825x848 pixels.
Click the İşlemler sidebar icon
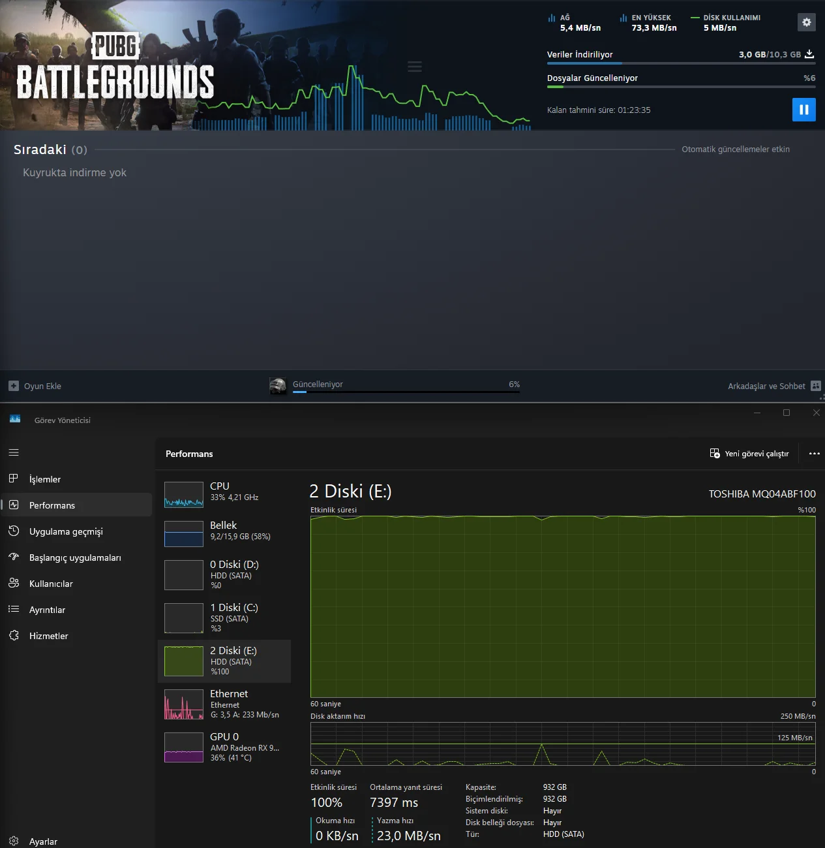tap(13, 479)
